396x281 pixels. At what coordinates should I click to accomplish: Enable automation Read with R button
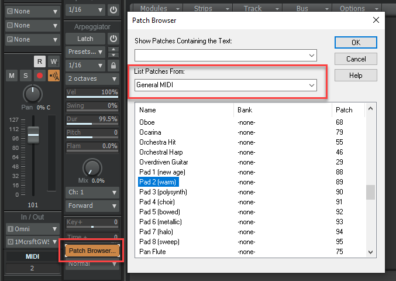click(40, 61)
